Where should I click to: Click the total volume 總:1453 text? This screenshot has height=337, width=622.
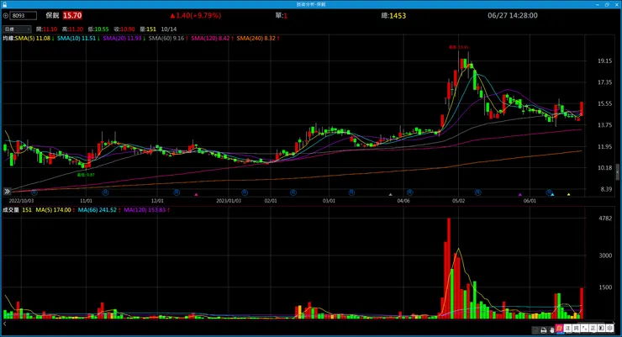pos(393,15)
